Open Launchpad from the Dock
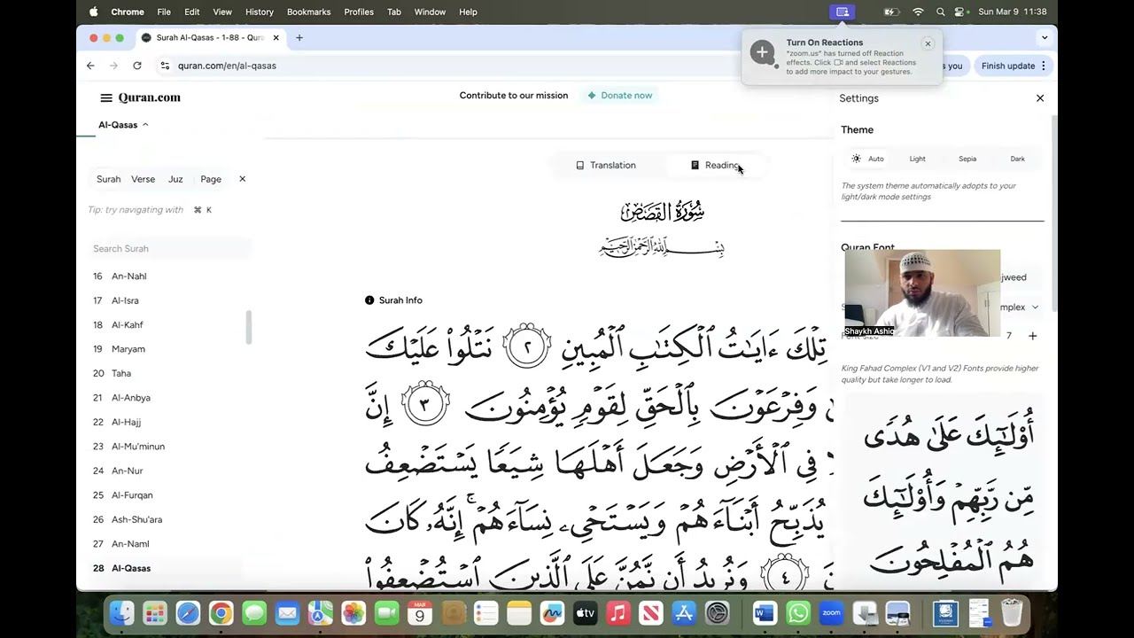Screen dimensions: 1134x638 tap(155, 613)
